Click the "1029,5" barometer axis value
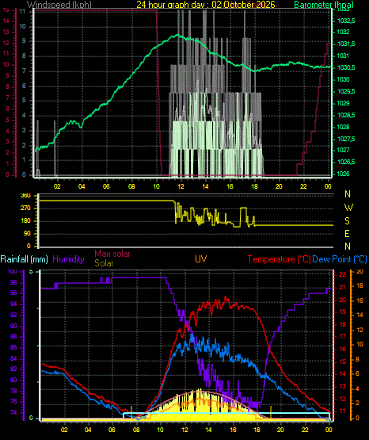369x440 pixels. tap(345, 91)
